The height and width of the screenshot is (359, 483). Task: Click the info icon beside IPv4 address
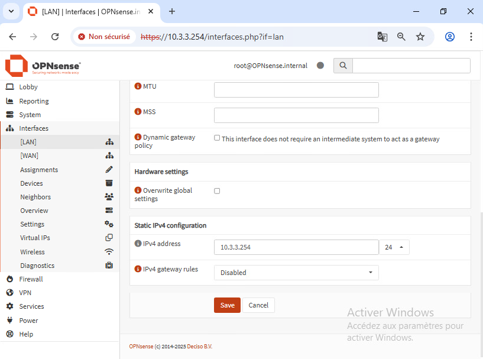(x=138, y=244)
